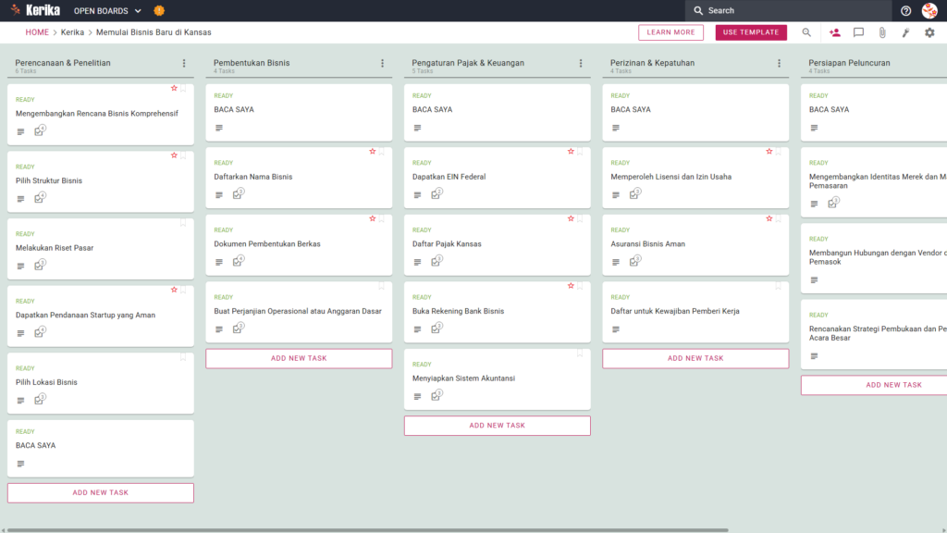Open Kerika breadcrumb link
Image resolution: width=947 pixels, height=533 pixels.
point(72,32)
